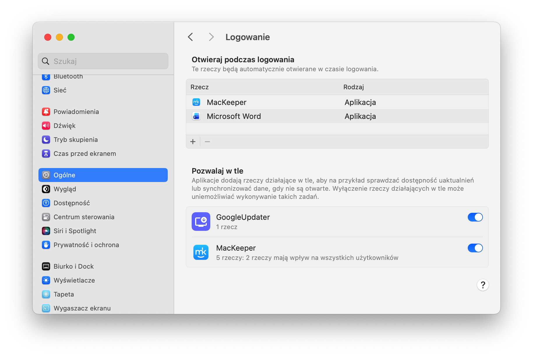
Task: Click the GoogleUpdater label
Action: click(243, 217)
